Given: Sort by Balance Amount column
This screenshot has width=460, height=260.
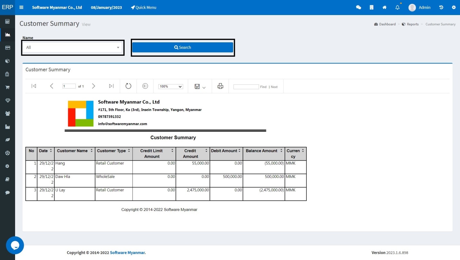Looking at the screenshot, I should 281,151.
